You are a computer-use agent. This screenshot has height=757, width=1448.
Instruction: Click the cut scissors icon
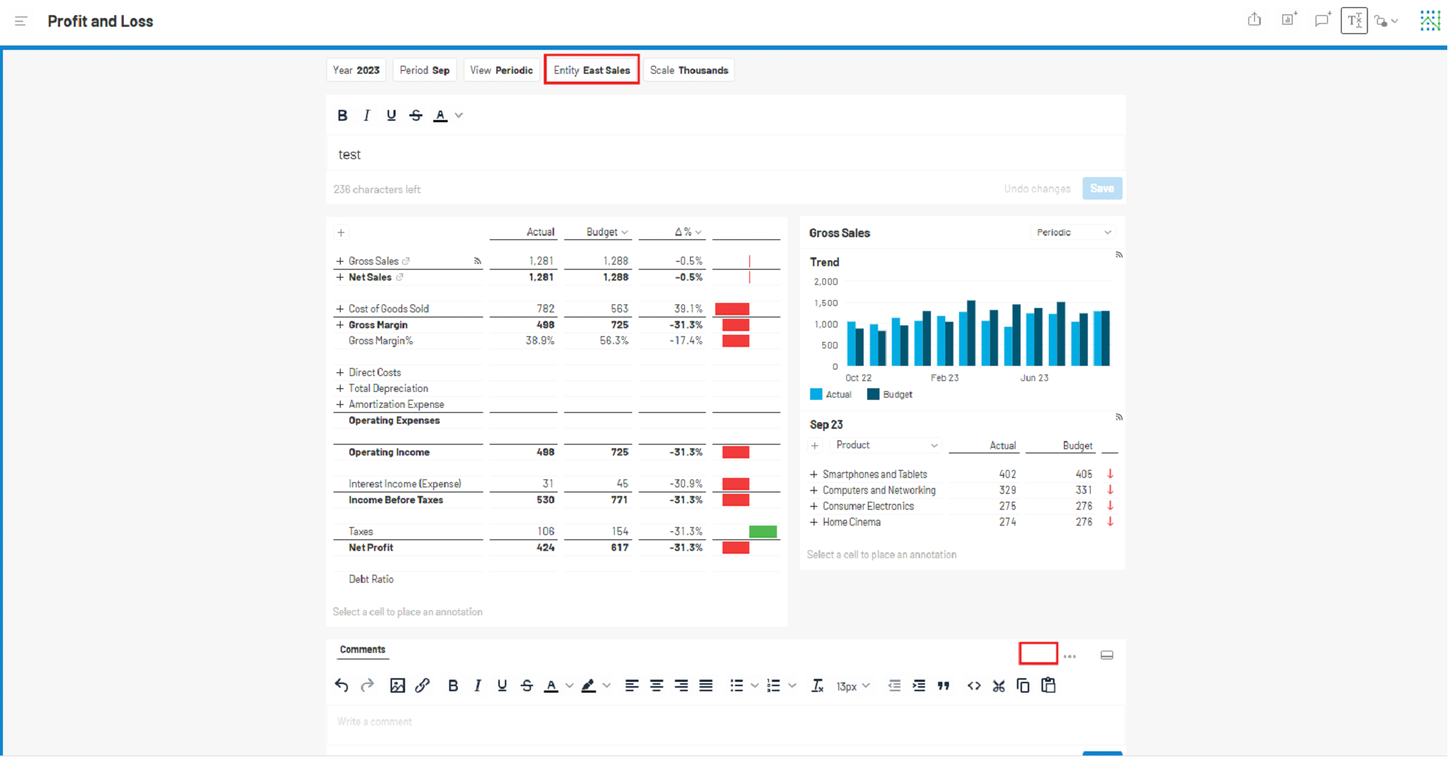999,685
